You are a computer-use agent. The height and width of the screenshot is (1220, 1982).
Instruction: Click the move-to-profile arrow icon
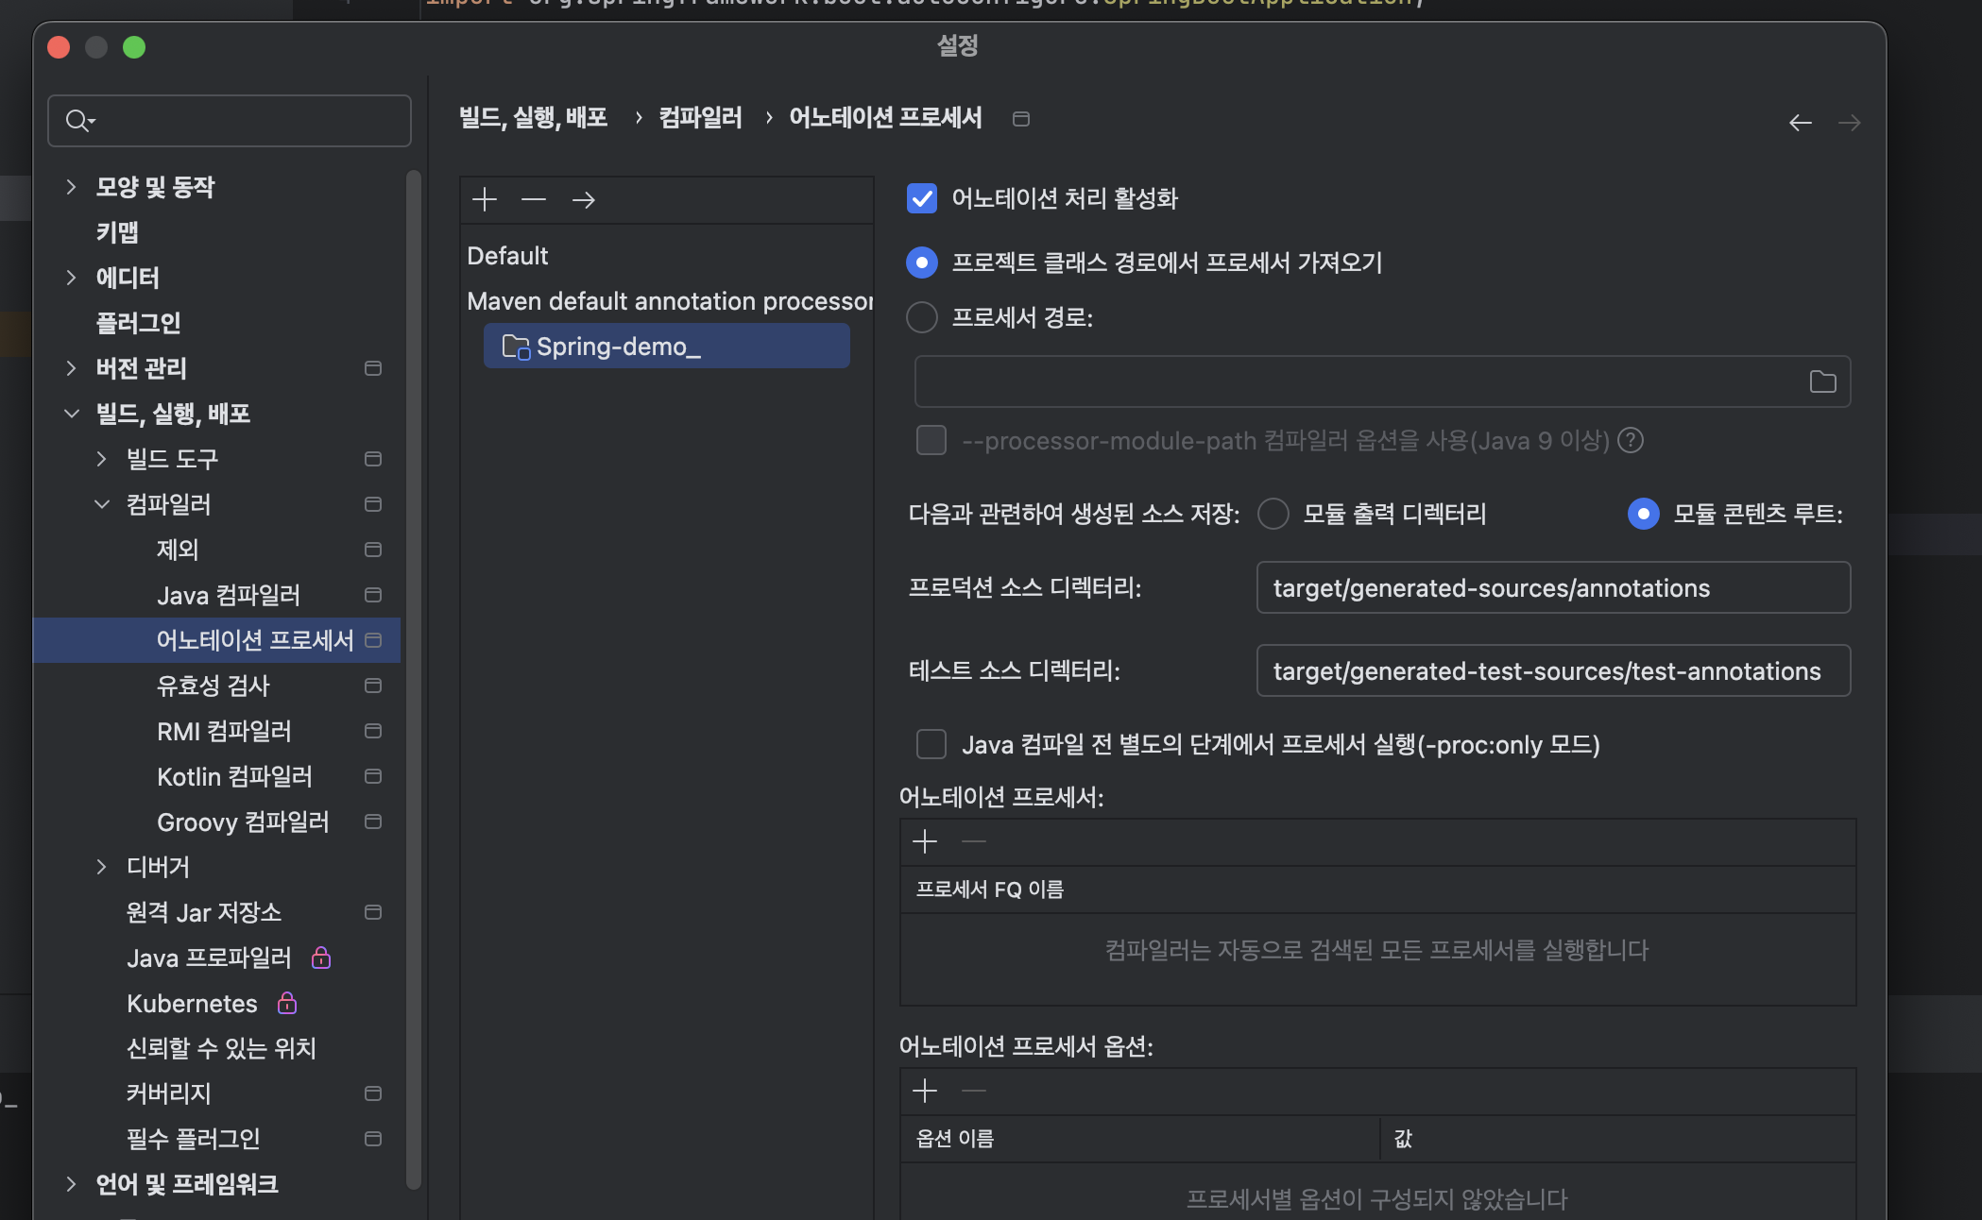(584, 199)
